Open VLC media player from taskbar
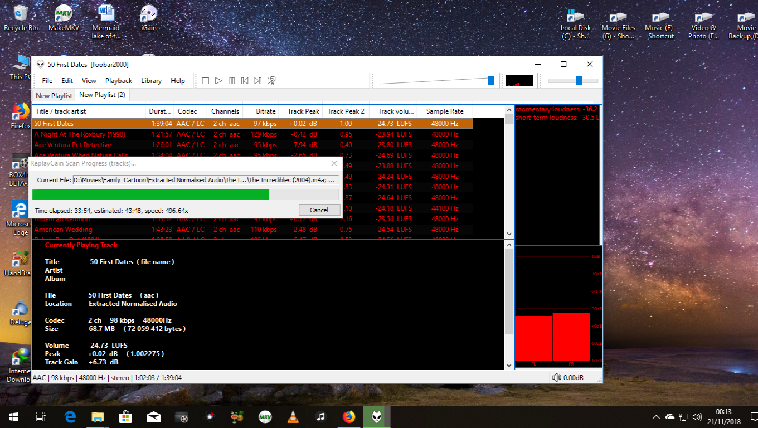 tap(293, 417)
